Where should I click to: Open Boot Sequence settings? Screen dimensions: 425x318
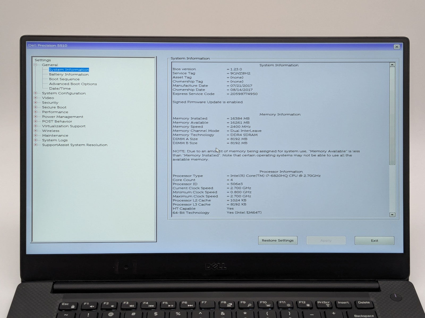tap(64, 79)
